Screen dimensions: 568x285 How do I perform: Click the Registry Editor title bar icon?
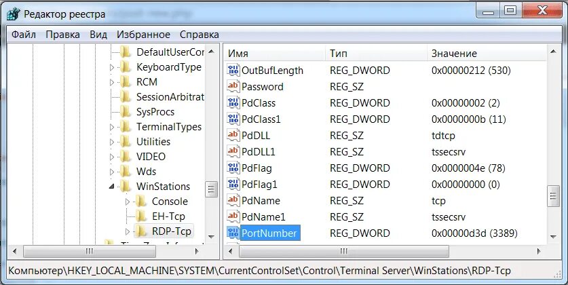pyautogui.click(x=14, y=14)
